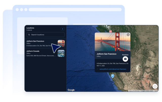This screenshot has width=162, height=102.
Task: Click the Imagery ©2026 NASA attribution
Action: pos(147,91)
